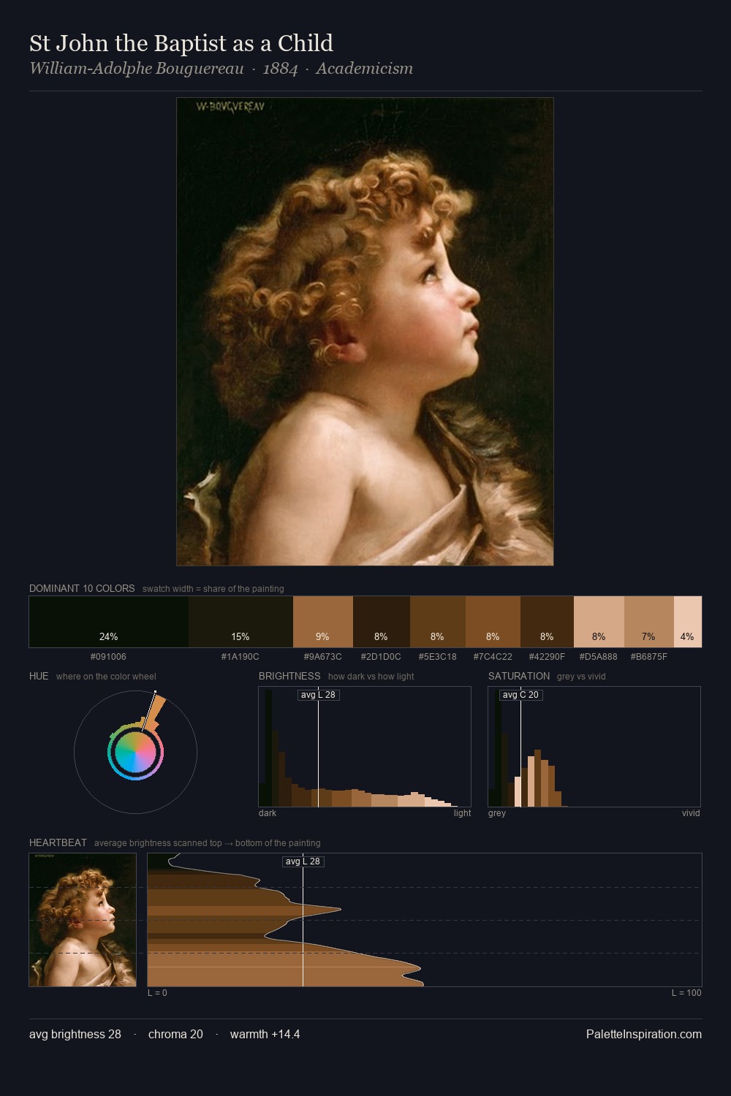Click 'how dark vs how light' caption
The image size is (731, 1096).
pos(371,677)
